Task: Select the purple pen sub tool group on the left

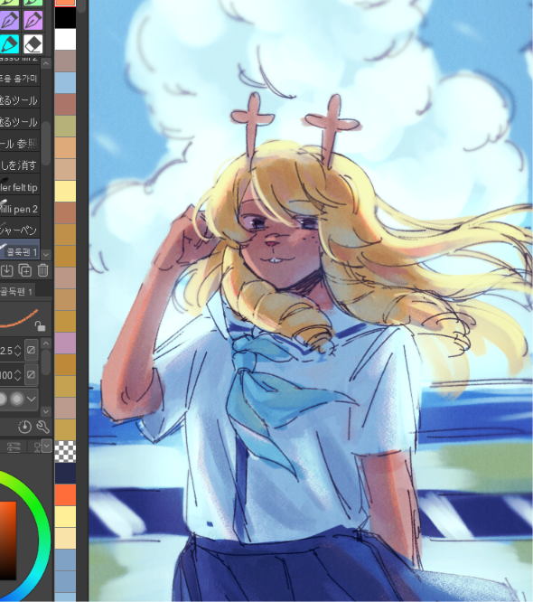Action: click(x=10, y=21)
